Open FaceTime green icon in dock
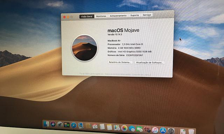Viewport: 224px width, 134px height. tap(139, 129)
